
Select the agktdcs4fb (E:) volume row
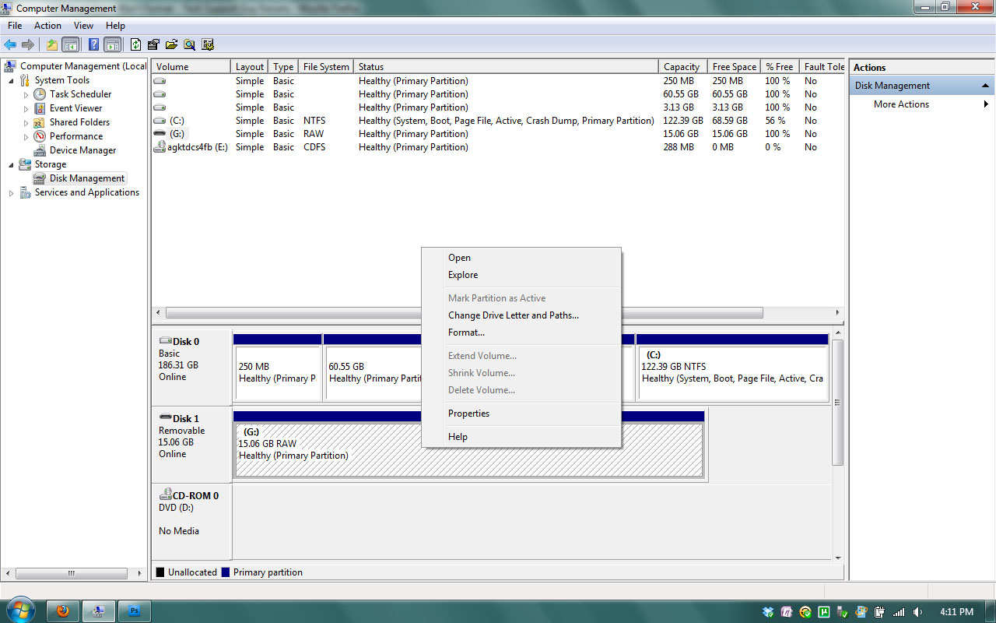pos(498,147)
